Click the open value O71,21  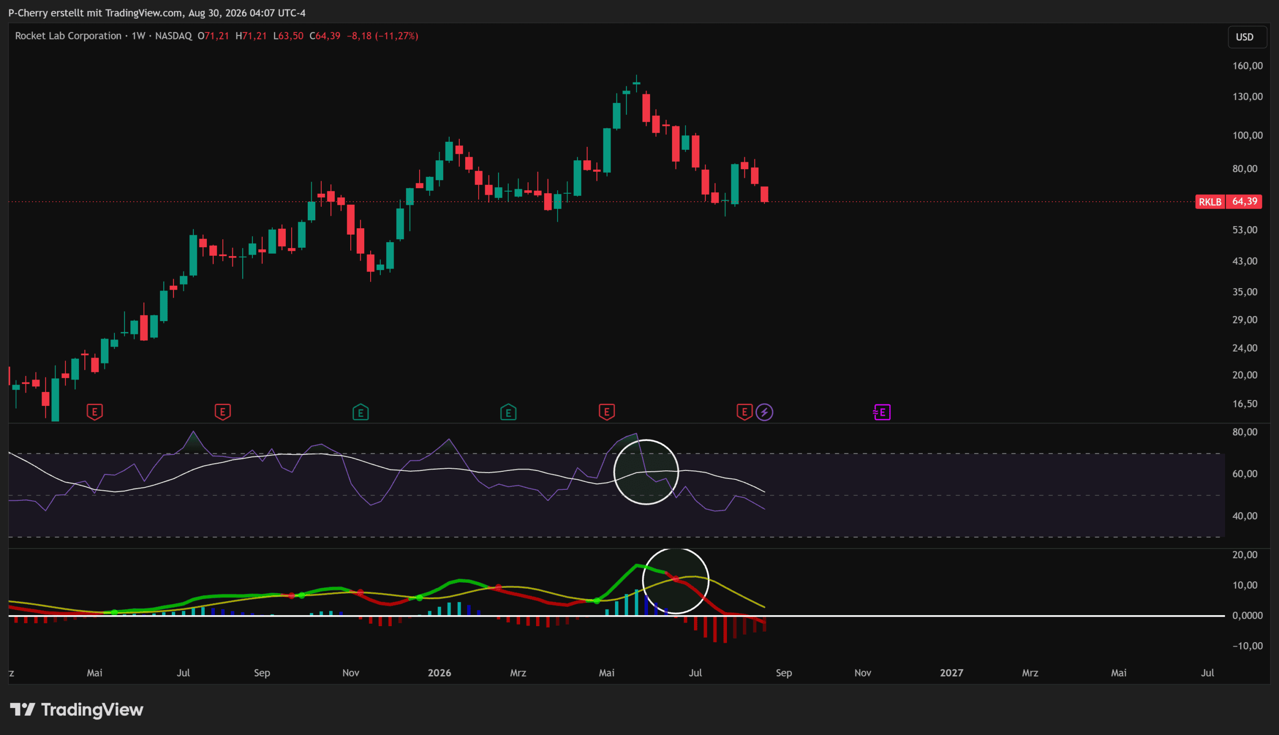click(x=213, y=36)
